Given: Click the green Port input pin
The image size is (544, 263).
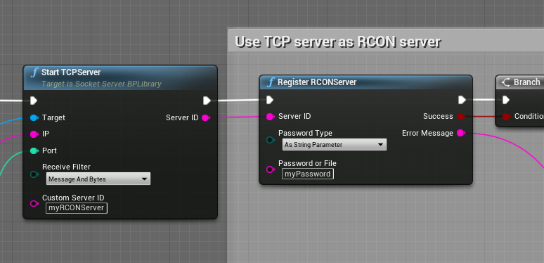Looking at the screenshot, I should coord(34,150).
